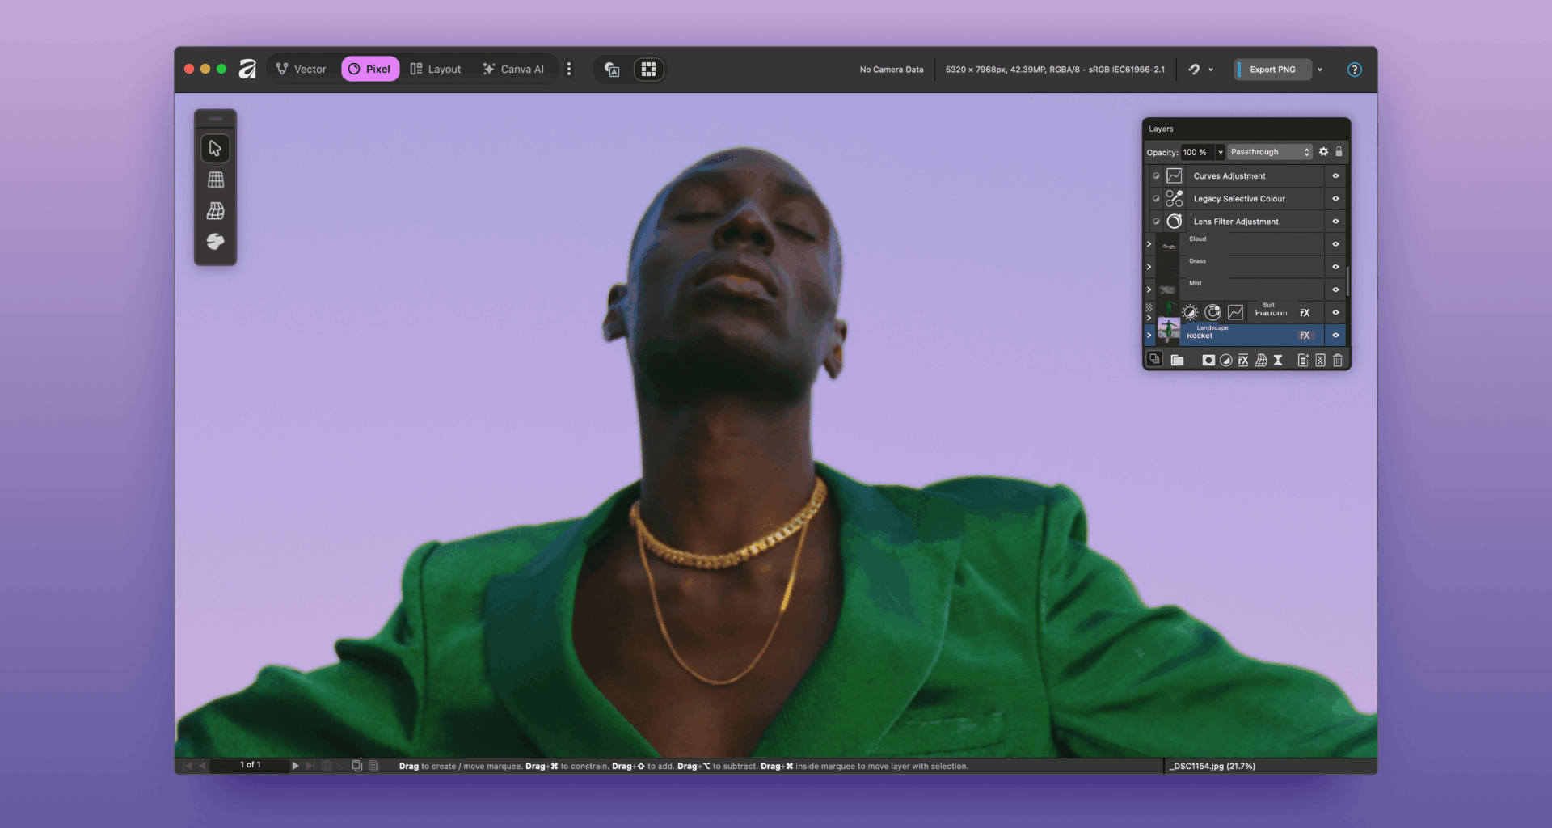Switch to the Vector persona
The width and height of the screenshot is (1552, 828).
(x=302, y=69)
